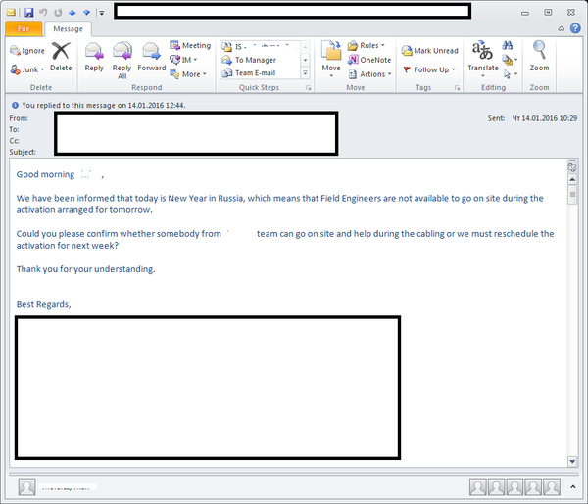Screen dimensions: 588x504
Task: Collapse the ribbon with the caret
Action: (x=561, y=28)
